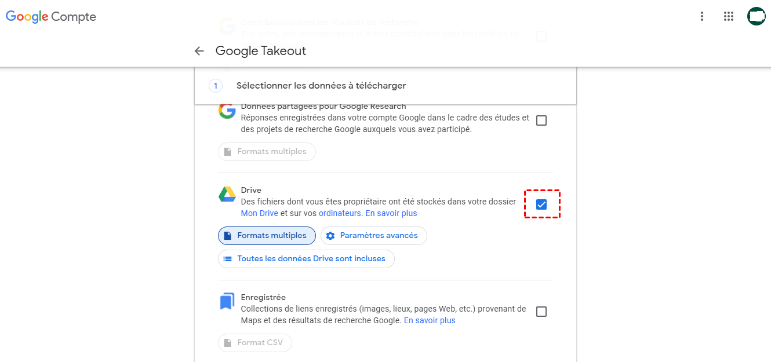The width and height of the screenshot is (771, 362).
Task: Open Drive's Formats multiples options
Action: [267, 236]
